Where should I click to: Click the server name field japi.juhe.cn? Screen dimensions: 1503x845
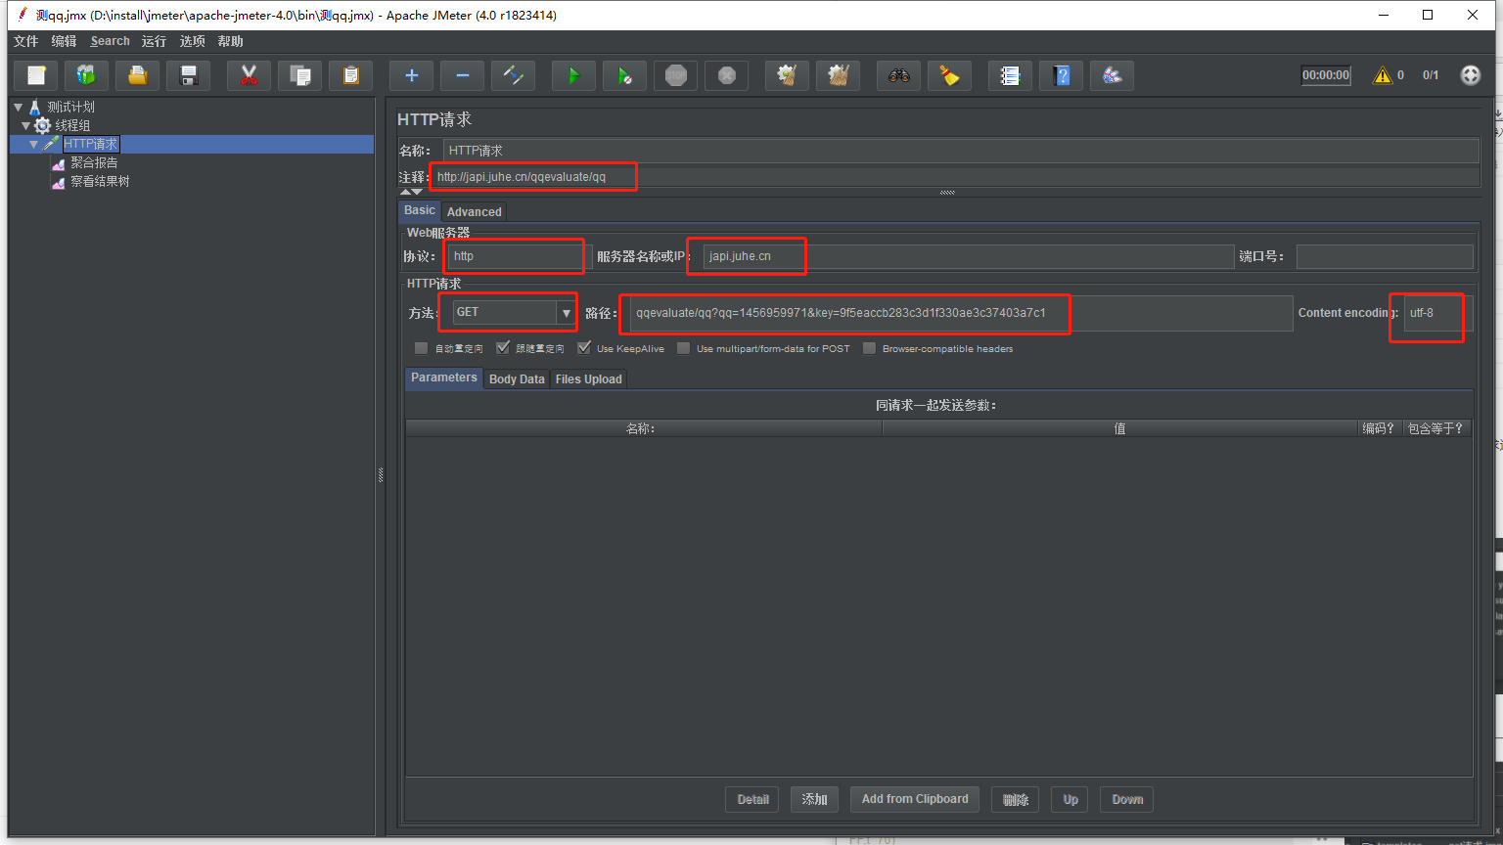969,256
